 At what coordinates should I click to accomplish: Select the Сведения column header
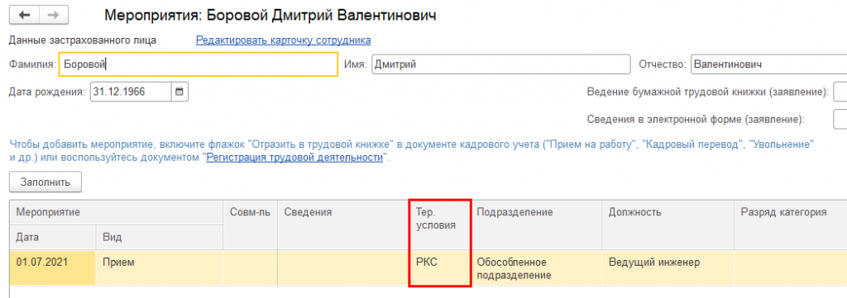coord(342,225)
